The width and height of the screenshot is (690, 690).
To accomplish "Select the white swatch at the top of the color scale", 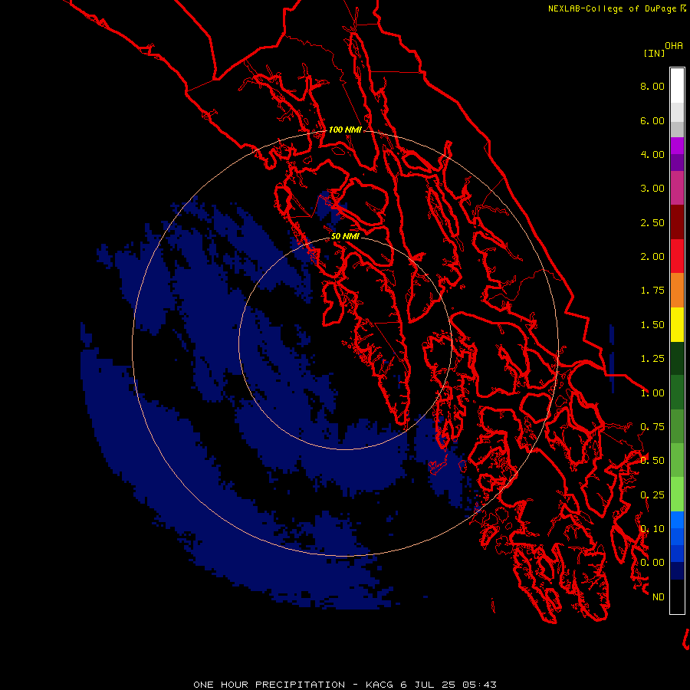I will [x=677, y=86].
